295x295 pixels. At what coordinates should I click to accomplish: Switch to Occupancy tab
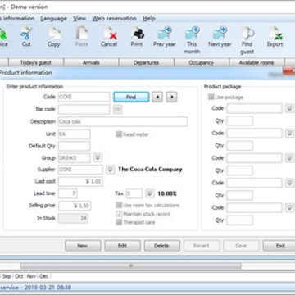click(x=202, y=62)
